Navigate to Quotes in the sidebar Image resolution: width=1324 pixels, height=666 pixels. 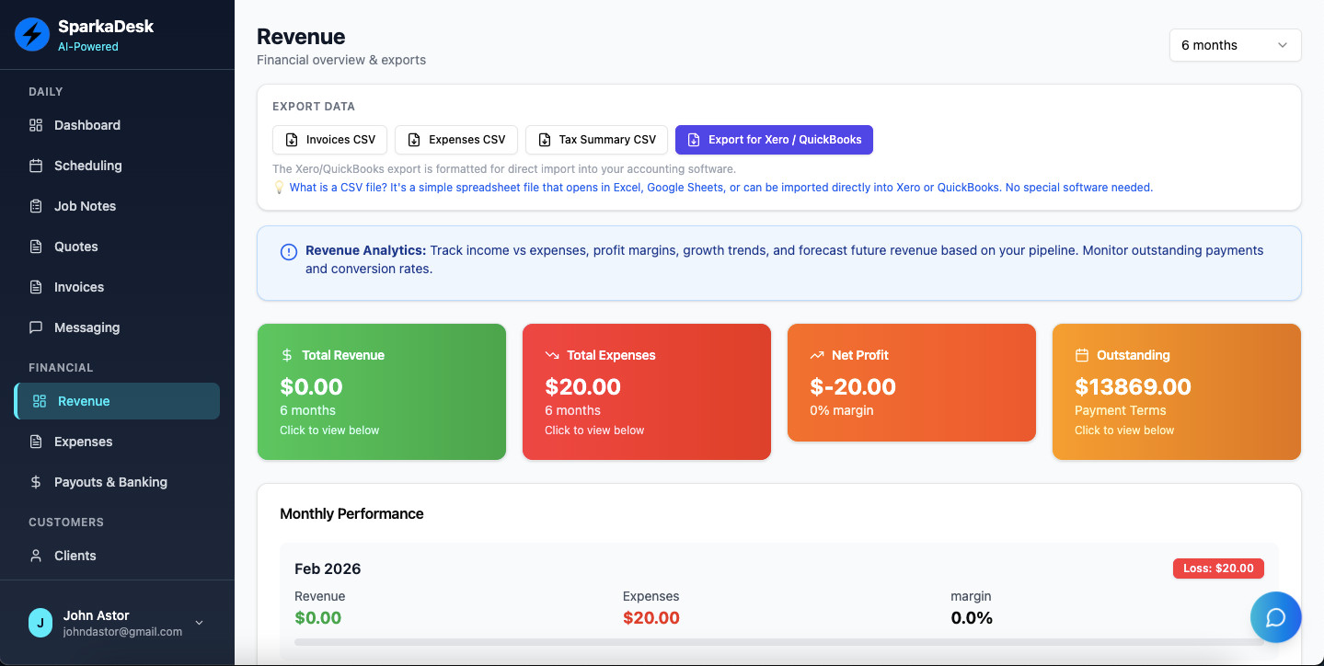(117, 247)
